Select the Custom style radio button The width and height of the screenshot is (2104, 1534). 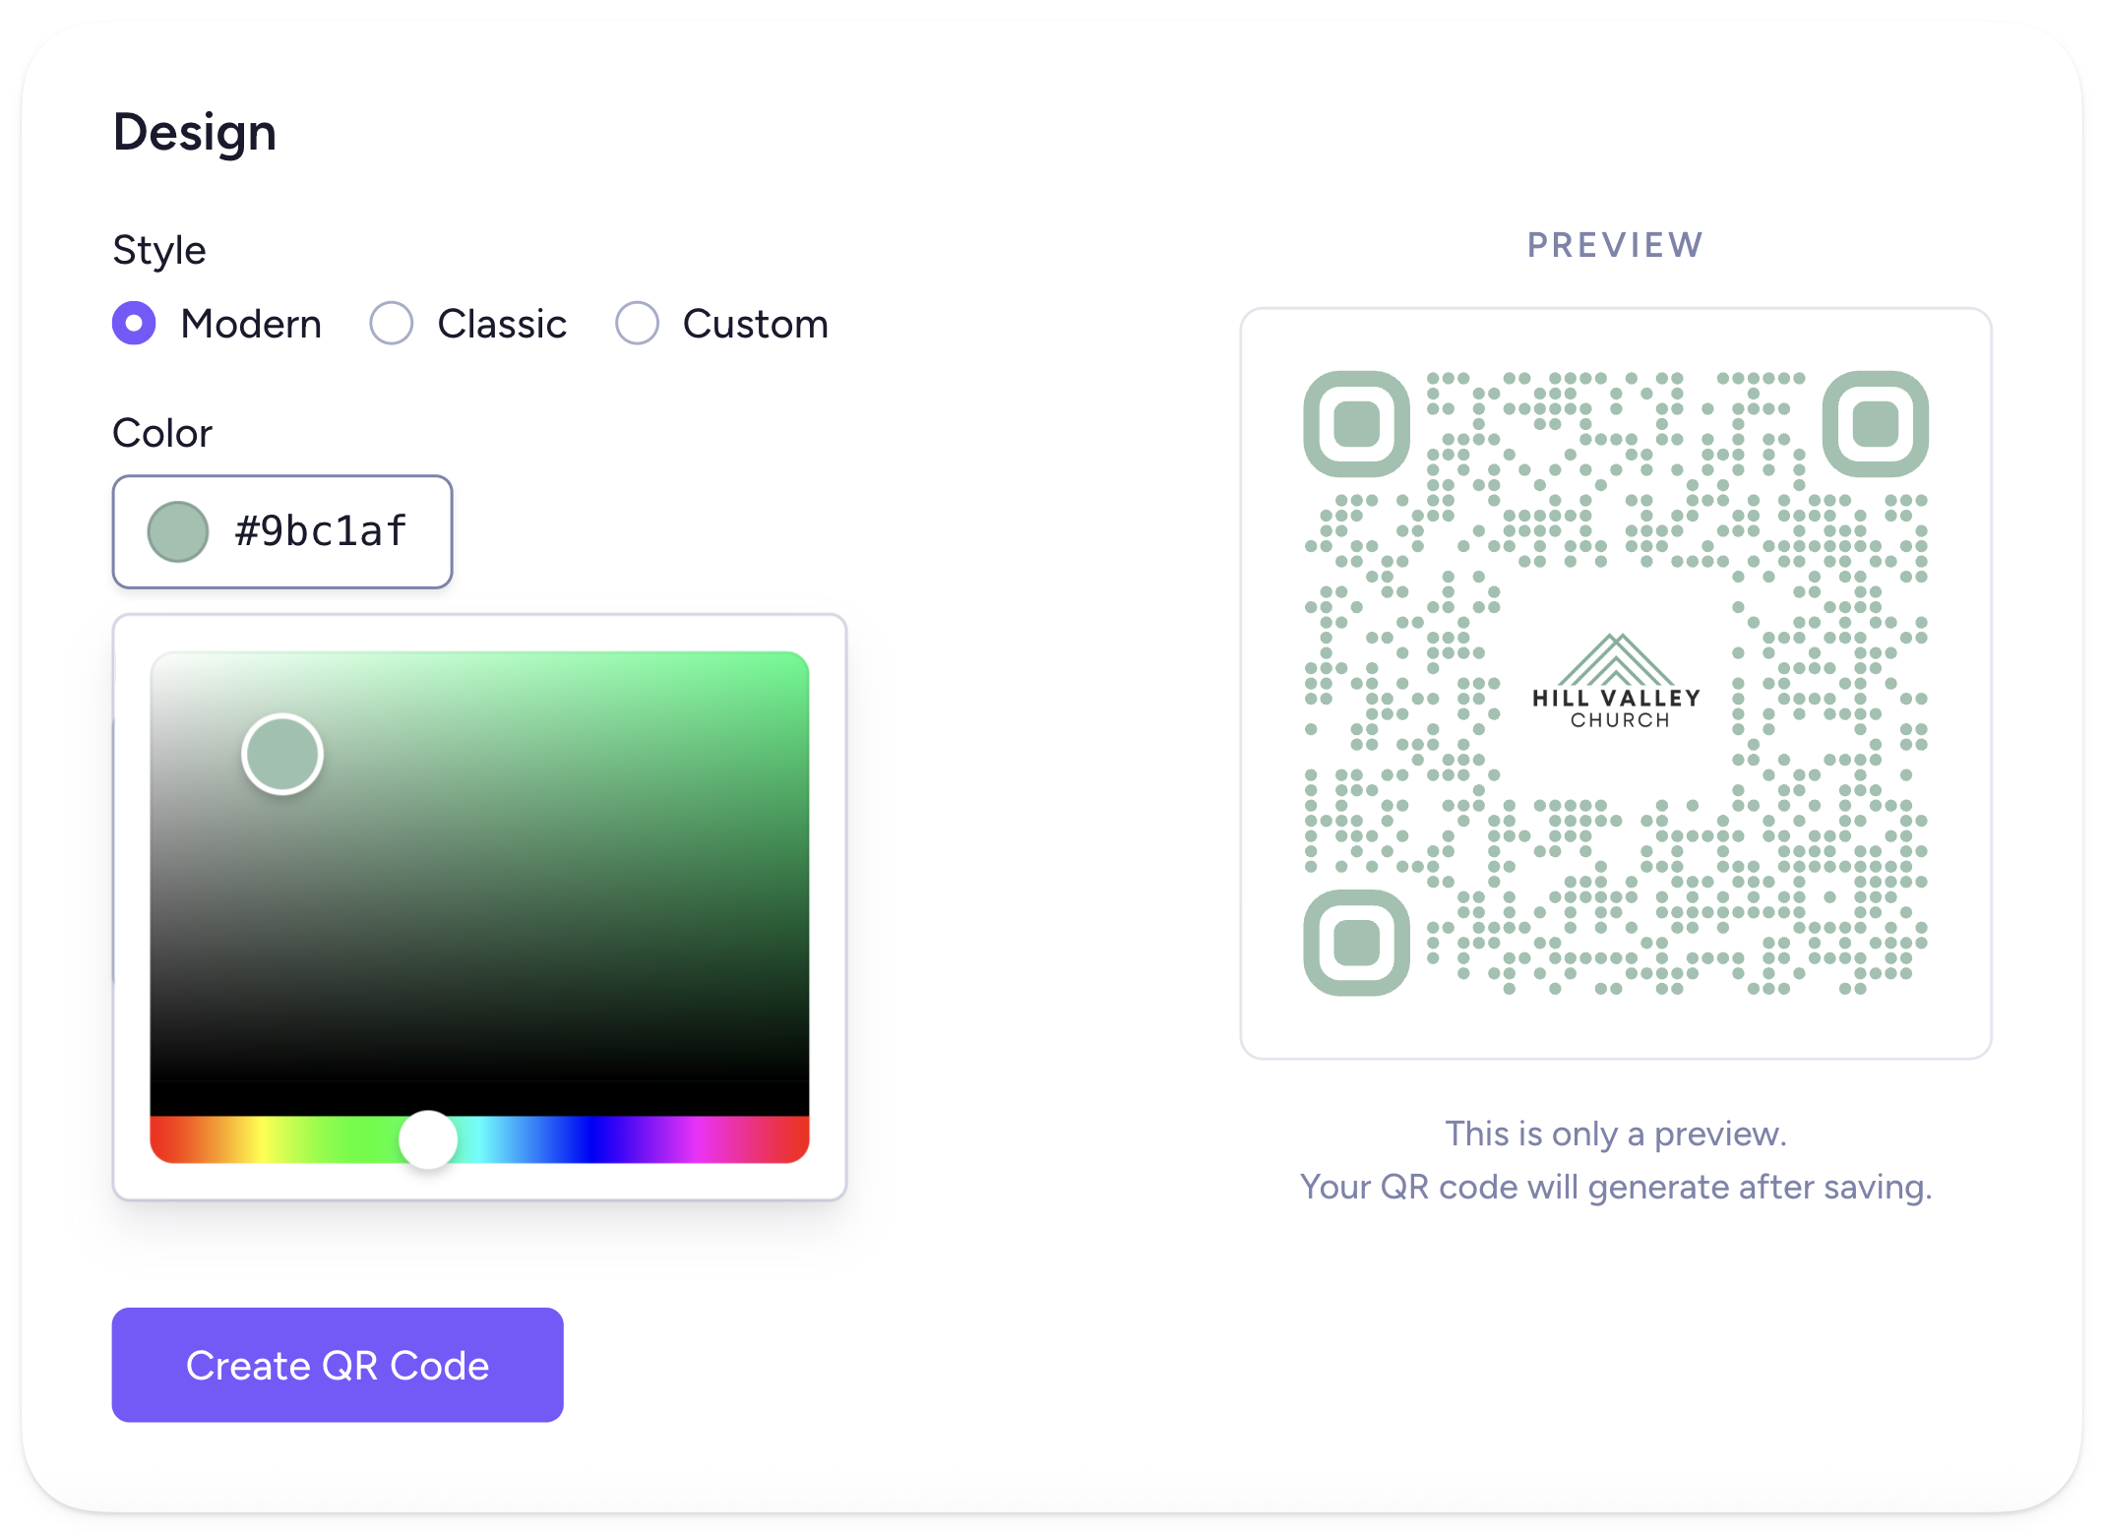pos(638,323)
